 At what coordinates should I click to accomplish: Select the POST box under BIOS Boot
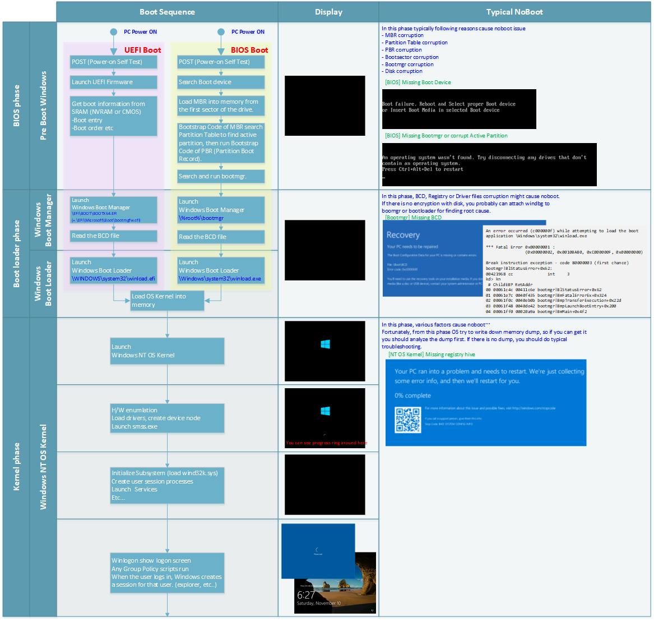pos(221,62)
